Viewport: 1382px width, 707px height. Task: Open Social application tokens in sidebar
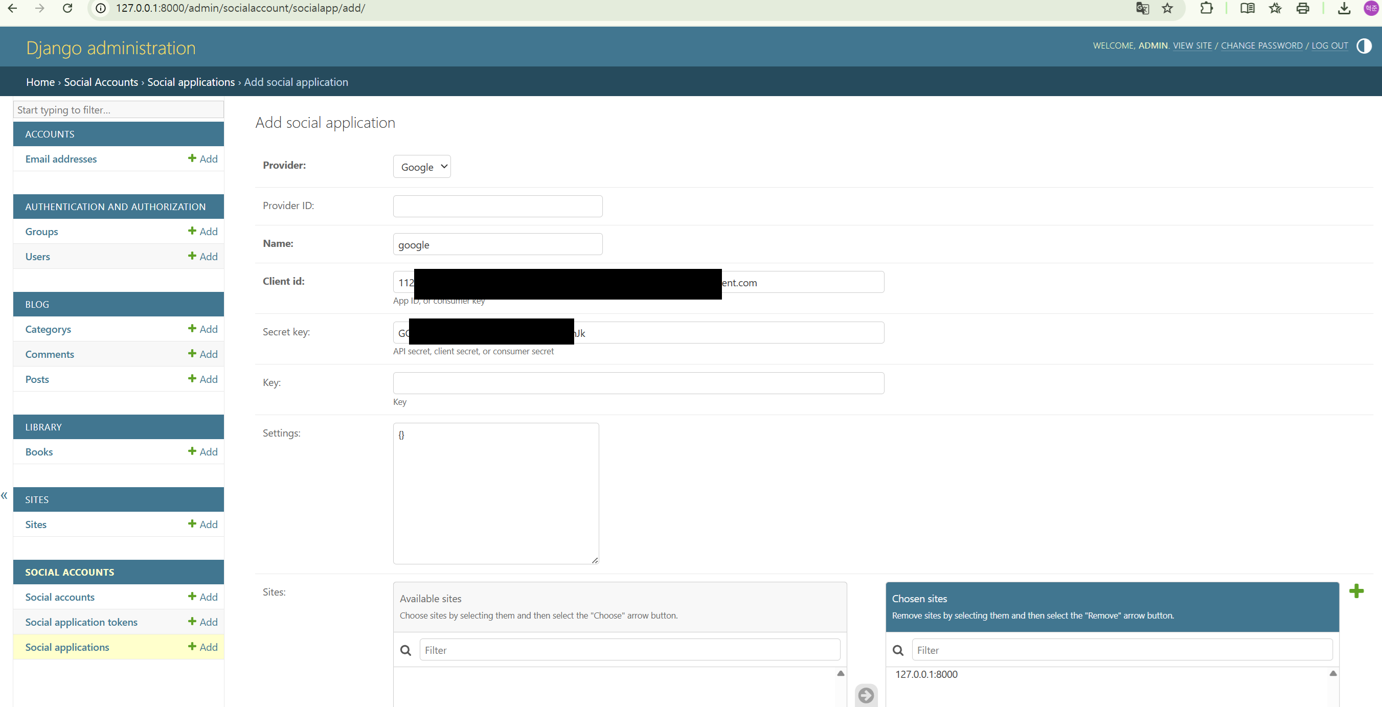point(81,622)
